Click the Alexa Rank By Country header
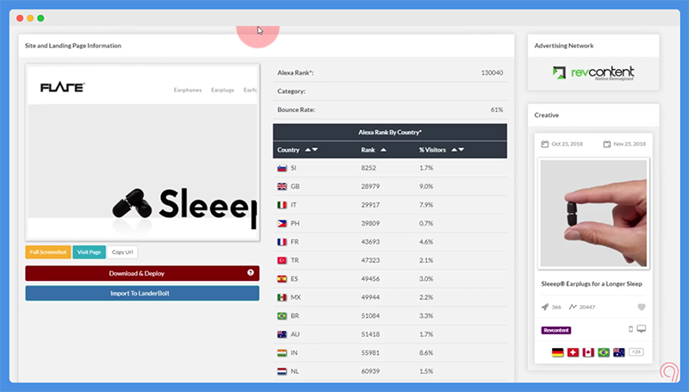Viewport: 689px width, 392px height. click(x=390, y=133)
